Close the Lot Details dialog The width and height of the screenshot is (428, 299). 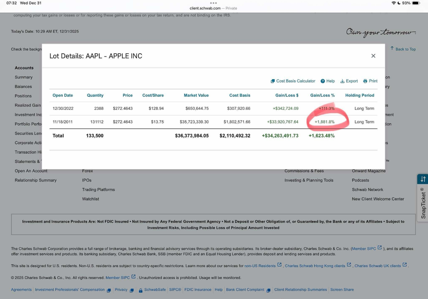[373, 56]
